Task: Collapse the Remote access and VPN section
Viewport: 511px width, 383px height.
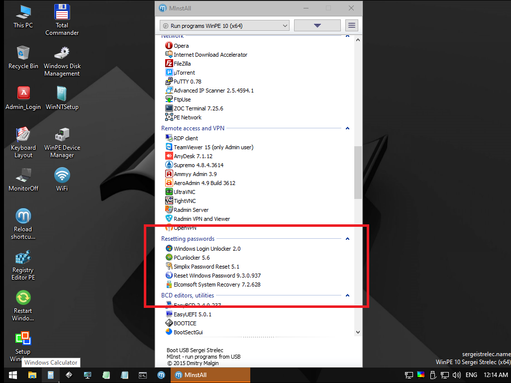Action: coord(347,128)
